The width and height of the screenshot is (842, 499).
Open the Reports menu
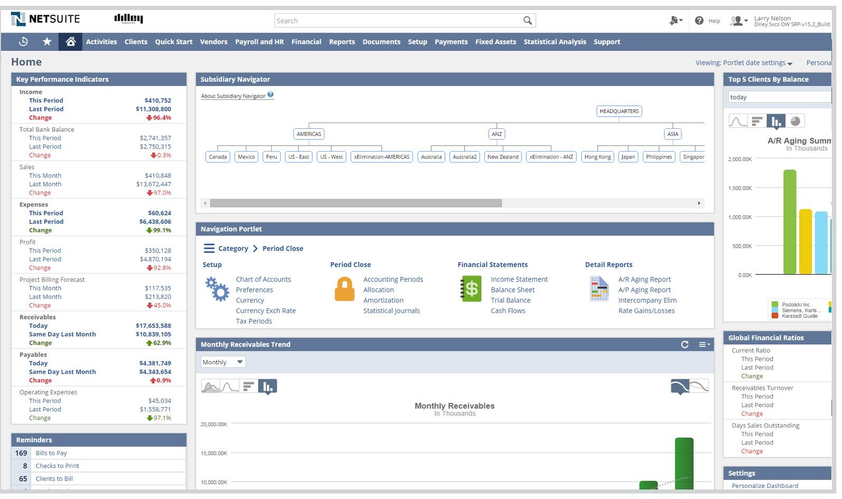click(x=342, y=42)
